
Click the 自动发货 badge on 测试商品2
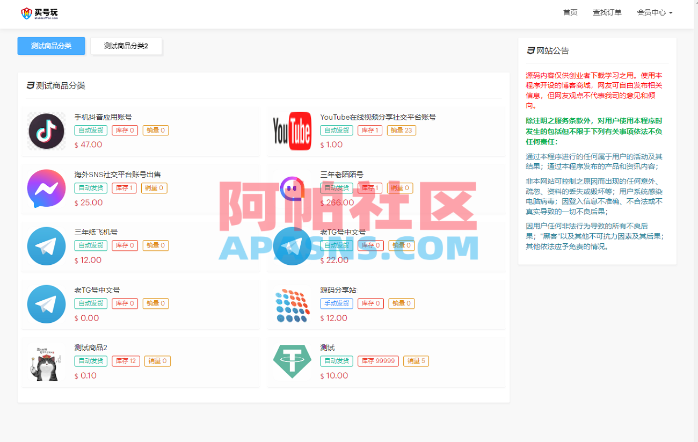91,361
